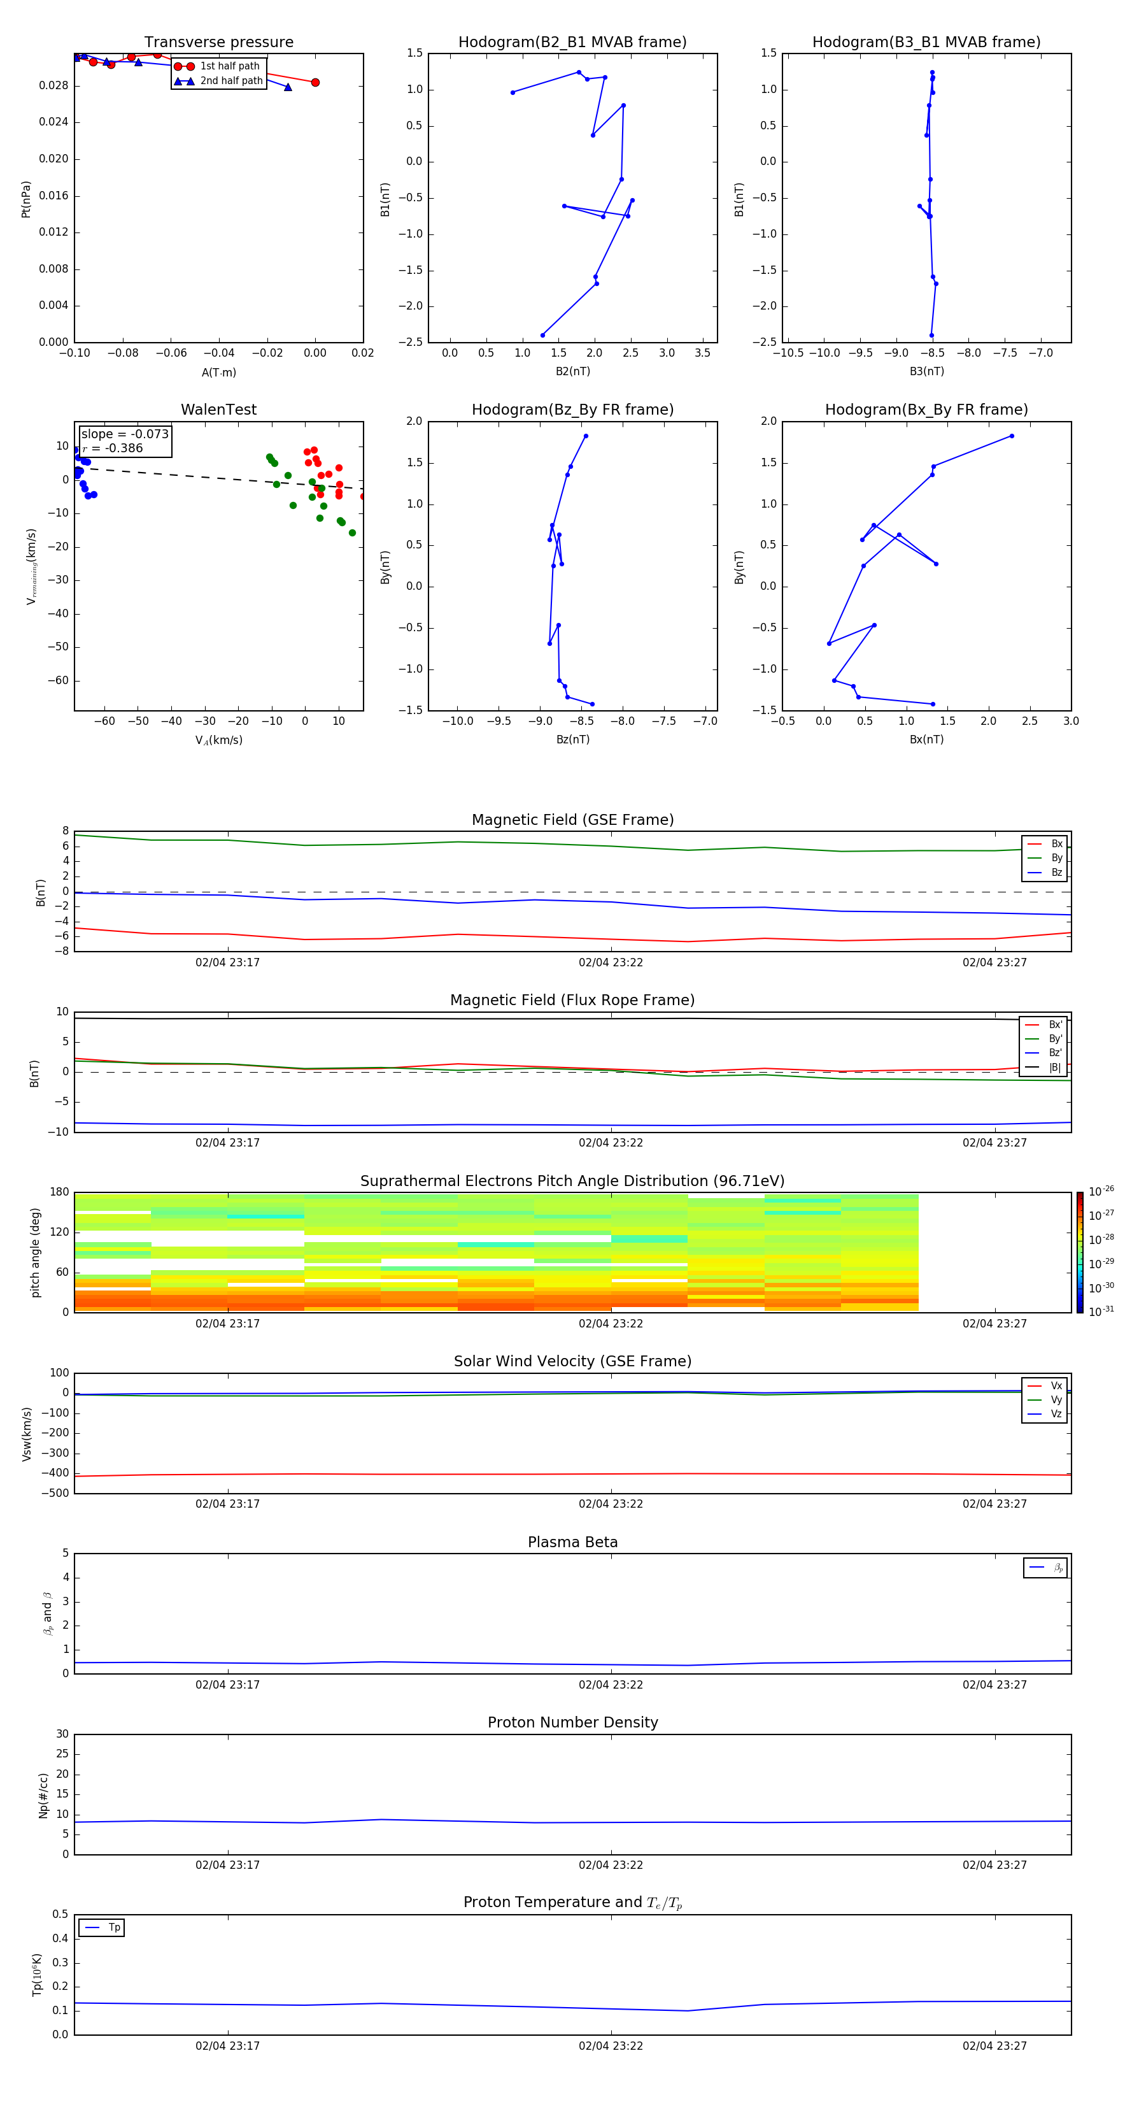Click the "Bz'" entry in Flux Rope legend
Image resolution: width=1146 pixels, height=2102 pixels.
click(1044, 1053)
